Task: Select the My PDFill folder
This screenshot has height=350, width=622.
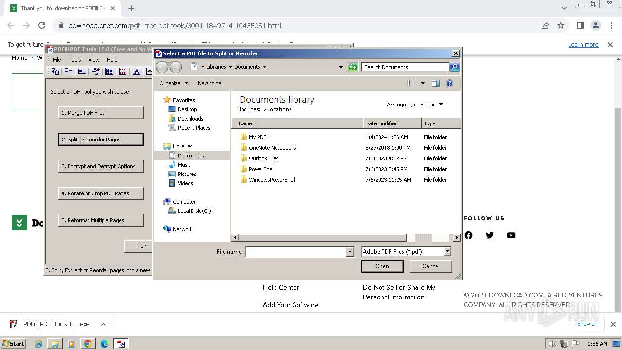Action: tap(259, 137)
